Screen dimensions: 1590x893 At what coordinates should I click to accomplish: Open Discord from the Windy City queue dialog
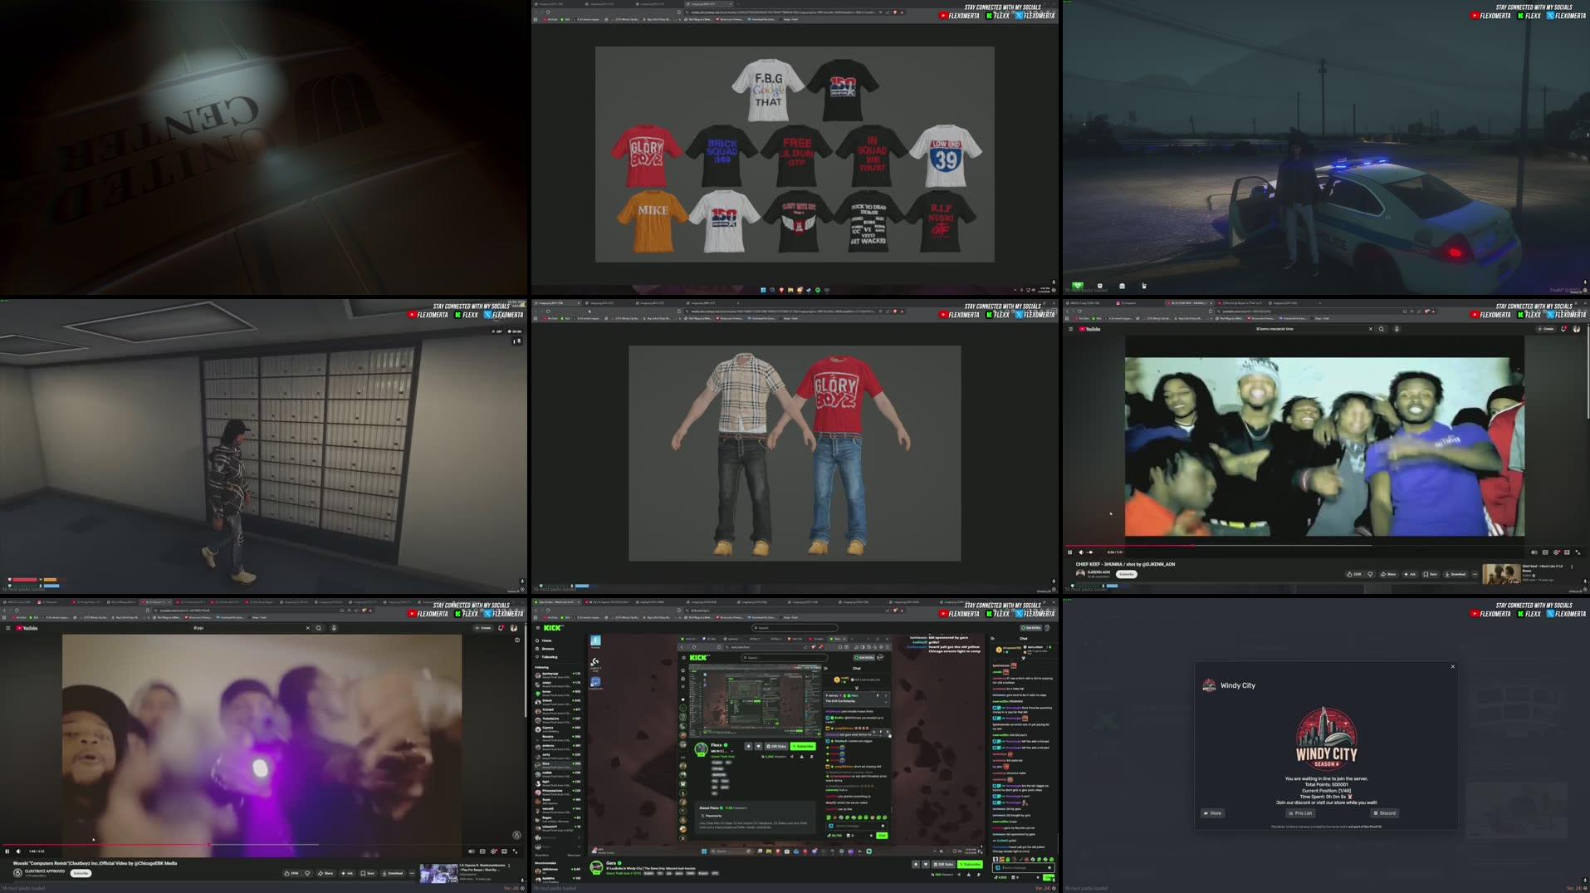[1384, 813]
